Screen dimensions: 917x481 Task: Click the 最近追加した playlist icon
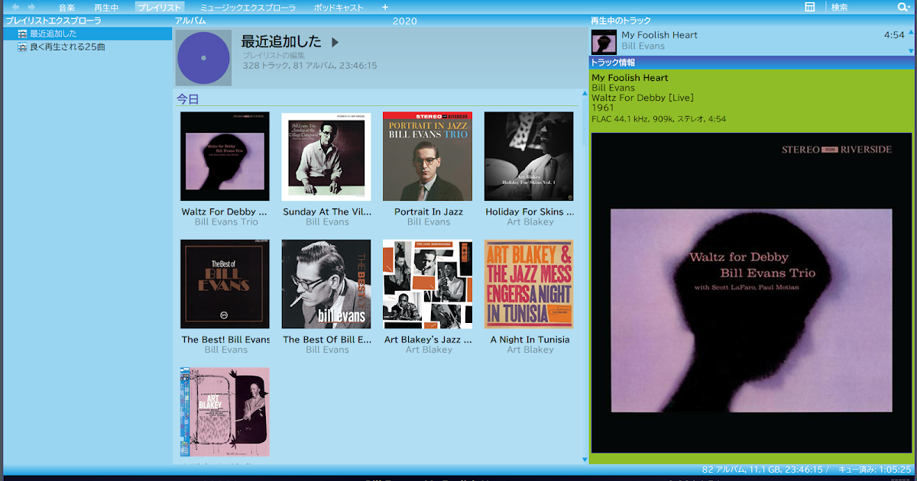pos(22,34)
